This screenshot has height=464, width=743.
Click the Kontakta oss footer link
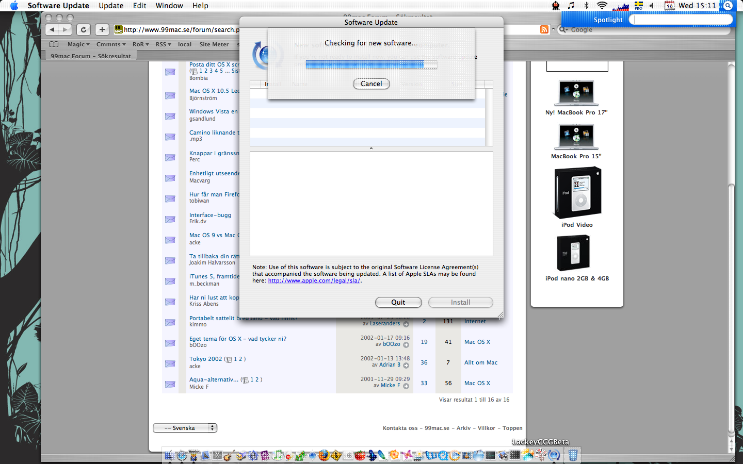pos(400,428)
